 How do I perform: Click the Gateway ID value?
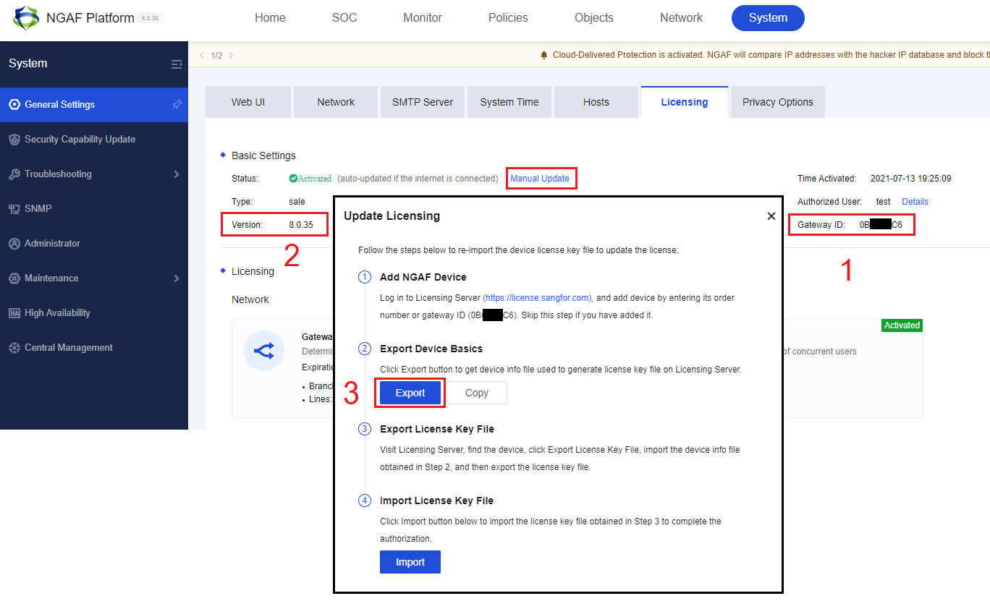pos(881,225)
